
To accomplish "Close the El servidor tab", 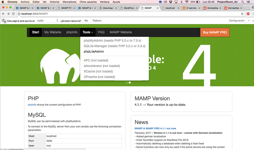I will (199, 8).
